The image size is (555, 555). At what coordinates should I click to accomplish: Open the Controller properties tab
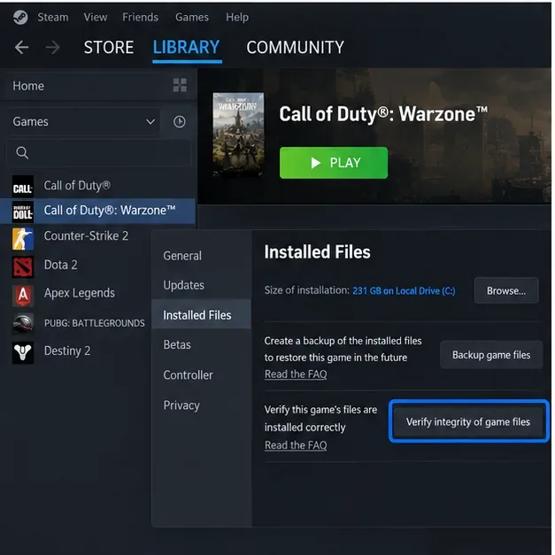click(x=202, y=375)
